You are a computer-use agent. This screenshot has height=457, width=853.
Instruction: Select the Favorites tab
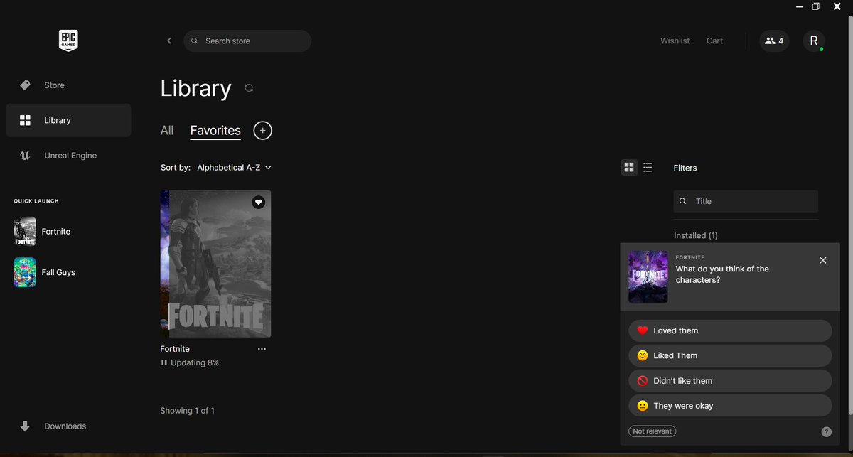(215, 131)
